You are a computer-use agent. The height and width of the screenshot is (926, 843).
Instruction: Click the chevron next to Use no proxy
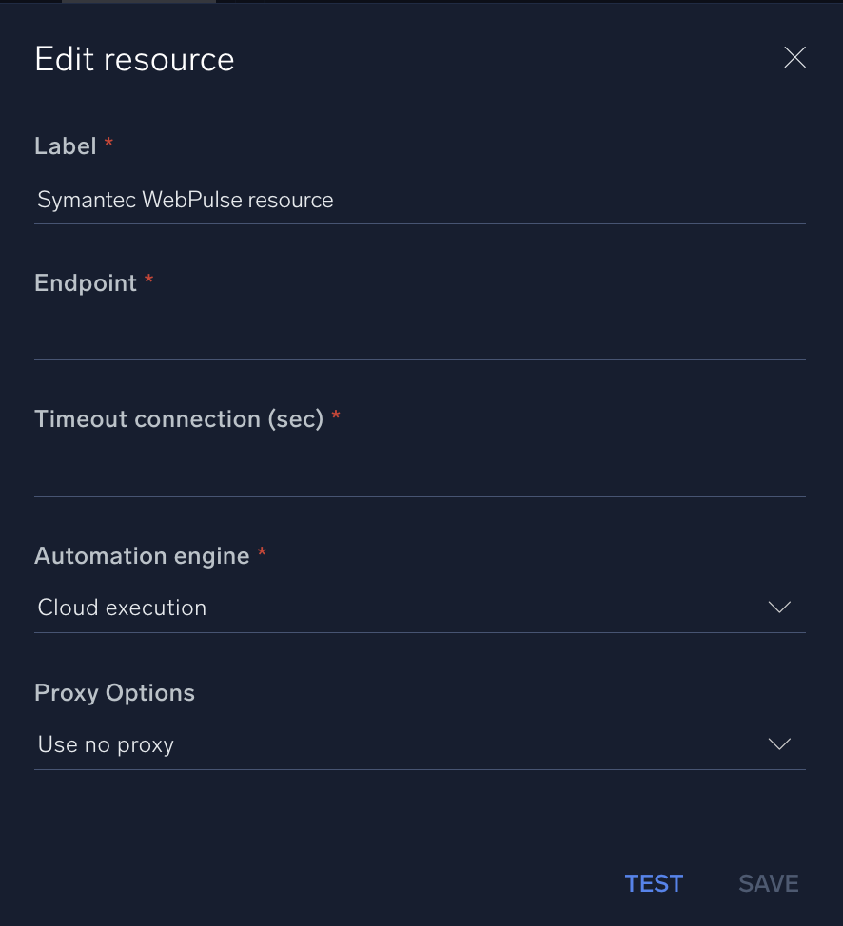pyautogui.click(x=779, y=743)
